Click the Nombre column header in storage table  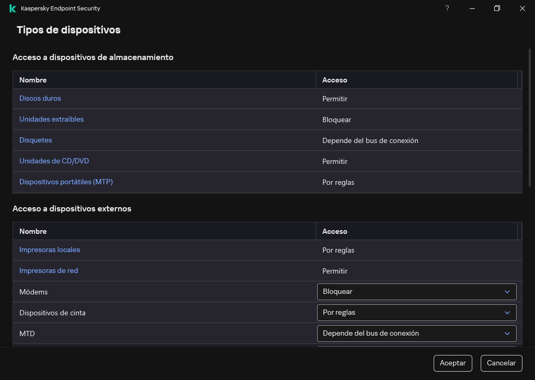tap(33, 80)
